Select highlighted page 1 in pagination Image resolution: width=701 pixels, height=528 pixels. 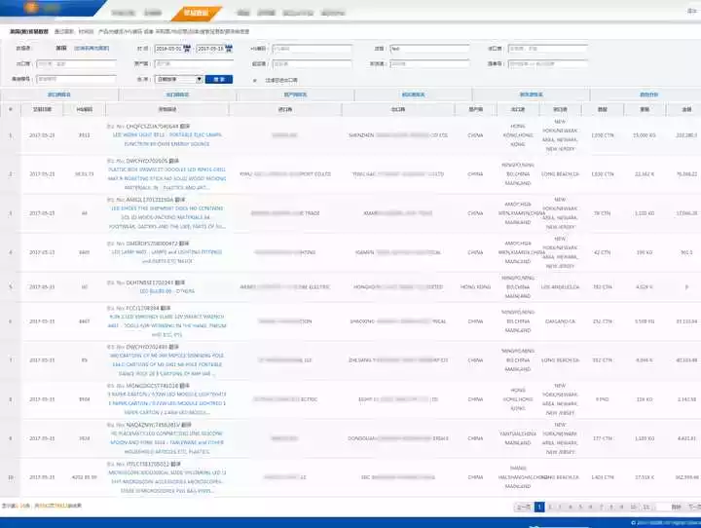[x=539, y=507]
